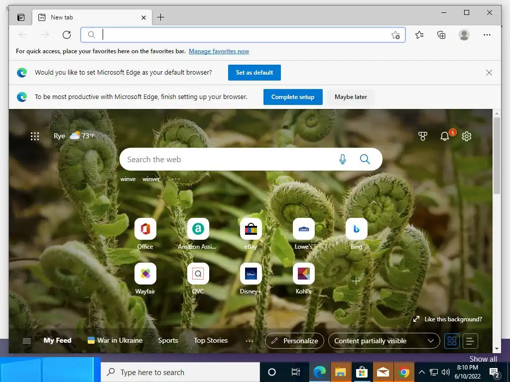Open the Favorites list icon
The image size is (510, 382).
point(419,35)
